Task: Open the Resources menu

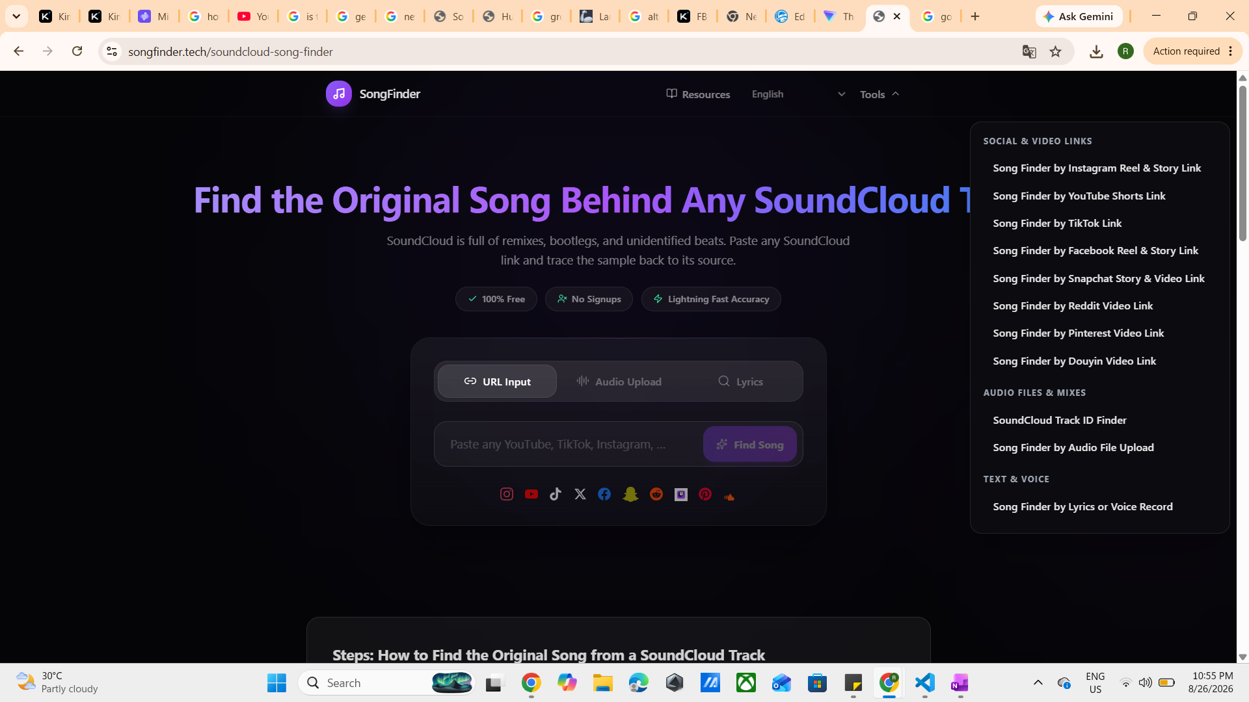Action: [698, 94]
